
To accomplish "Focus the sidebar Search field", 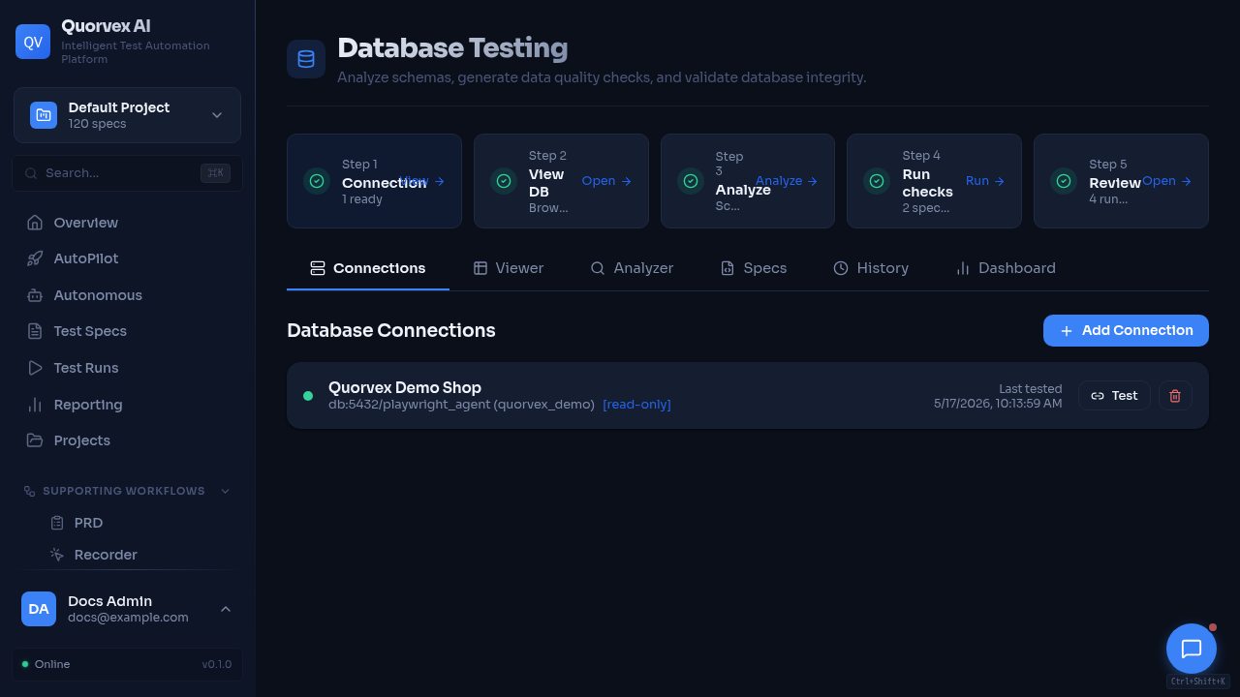I will pos(128,172).
